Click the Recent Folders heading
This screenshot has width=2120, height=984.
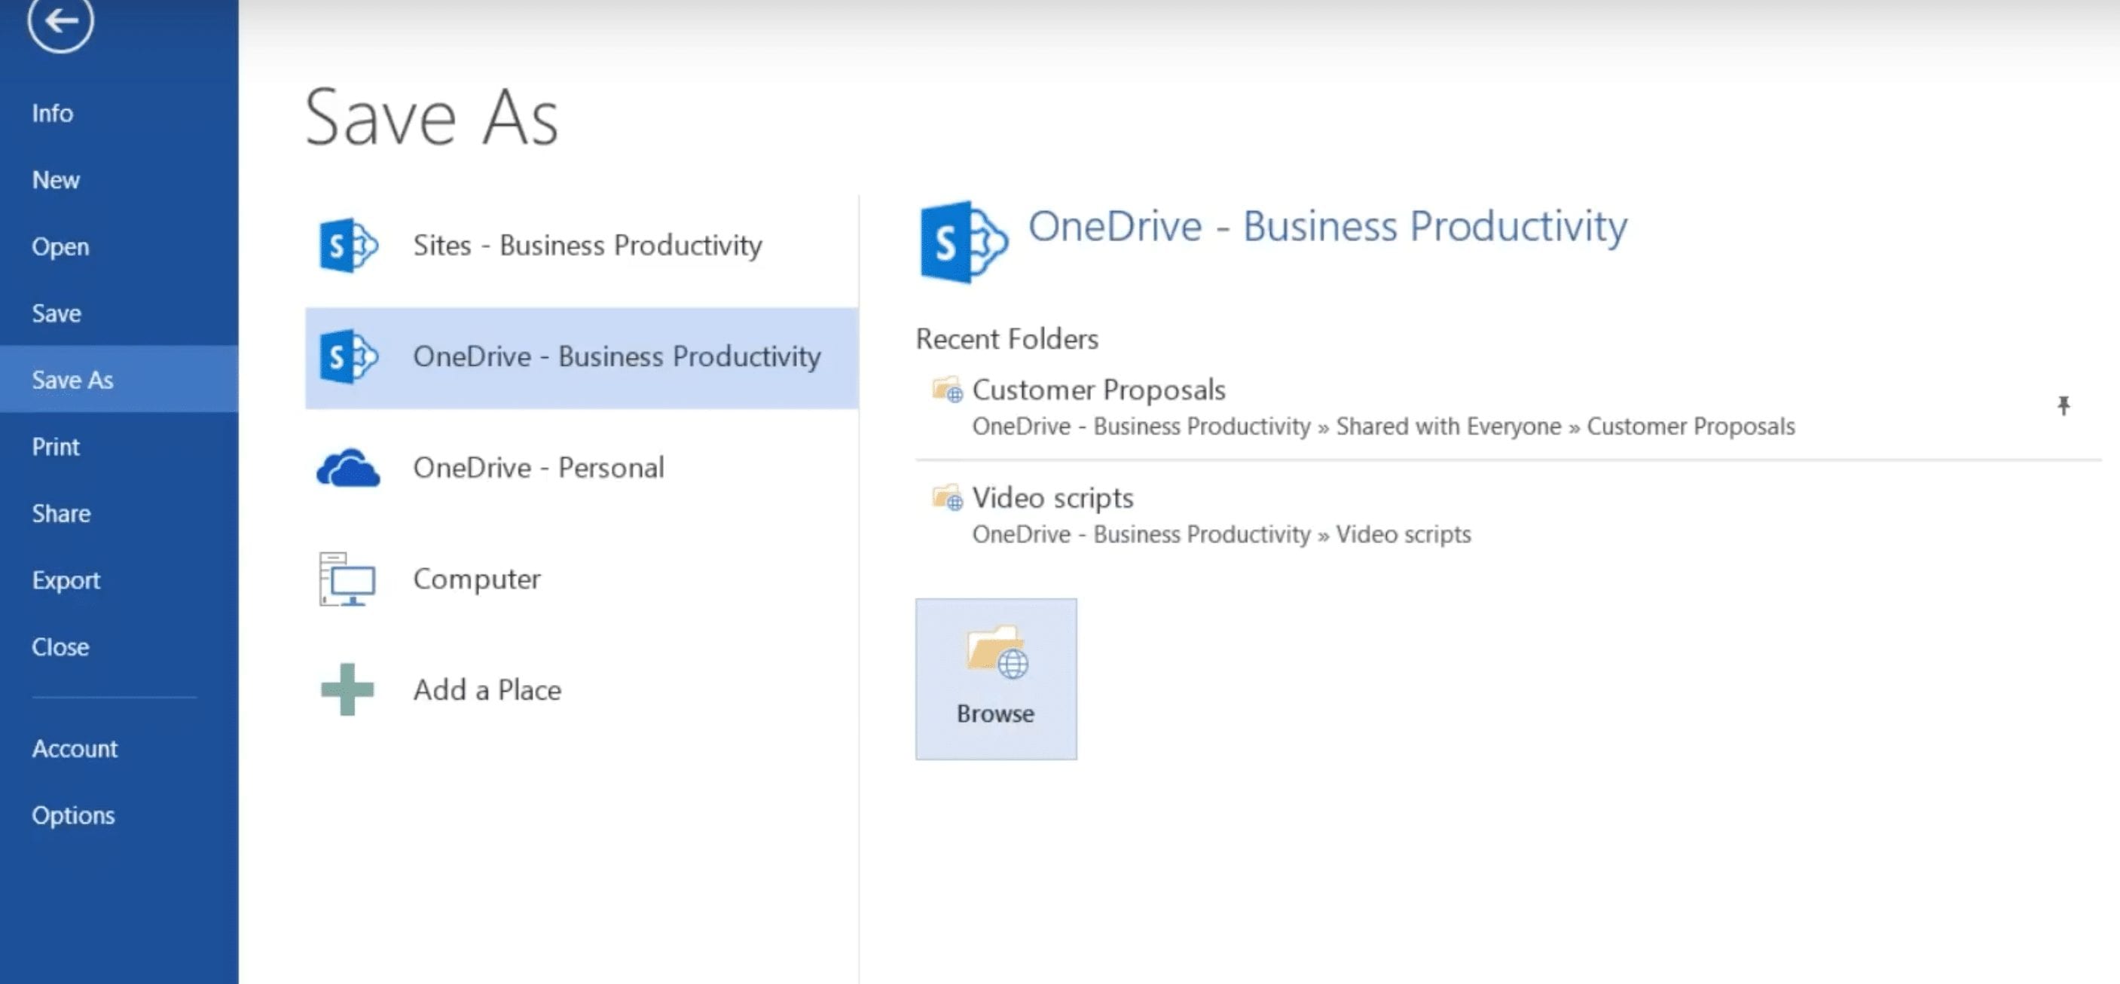[x=1007, y=339]
